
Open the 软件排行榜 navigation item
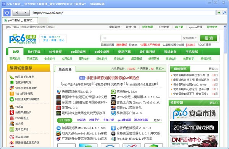coord(147,52)
